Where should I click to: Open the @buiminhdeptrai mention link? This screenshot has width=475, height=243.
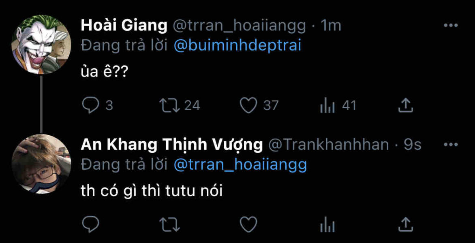(x=237, y=45)
